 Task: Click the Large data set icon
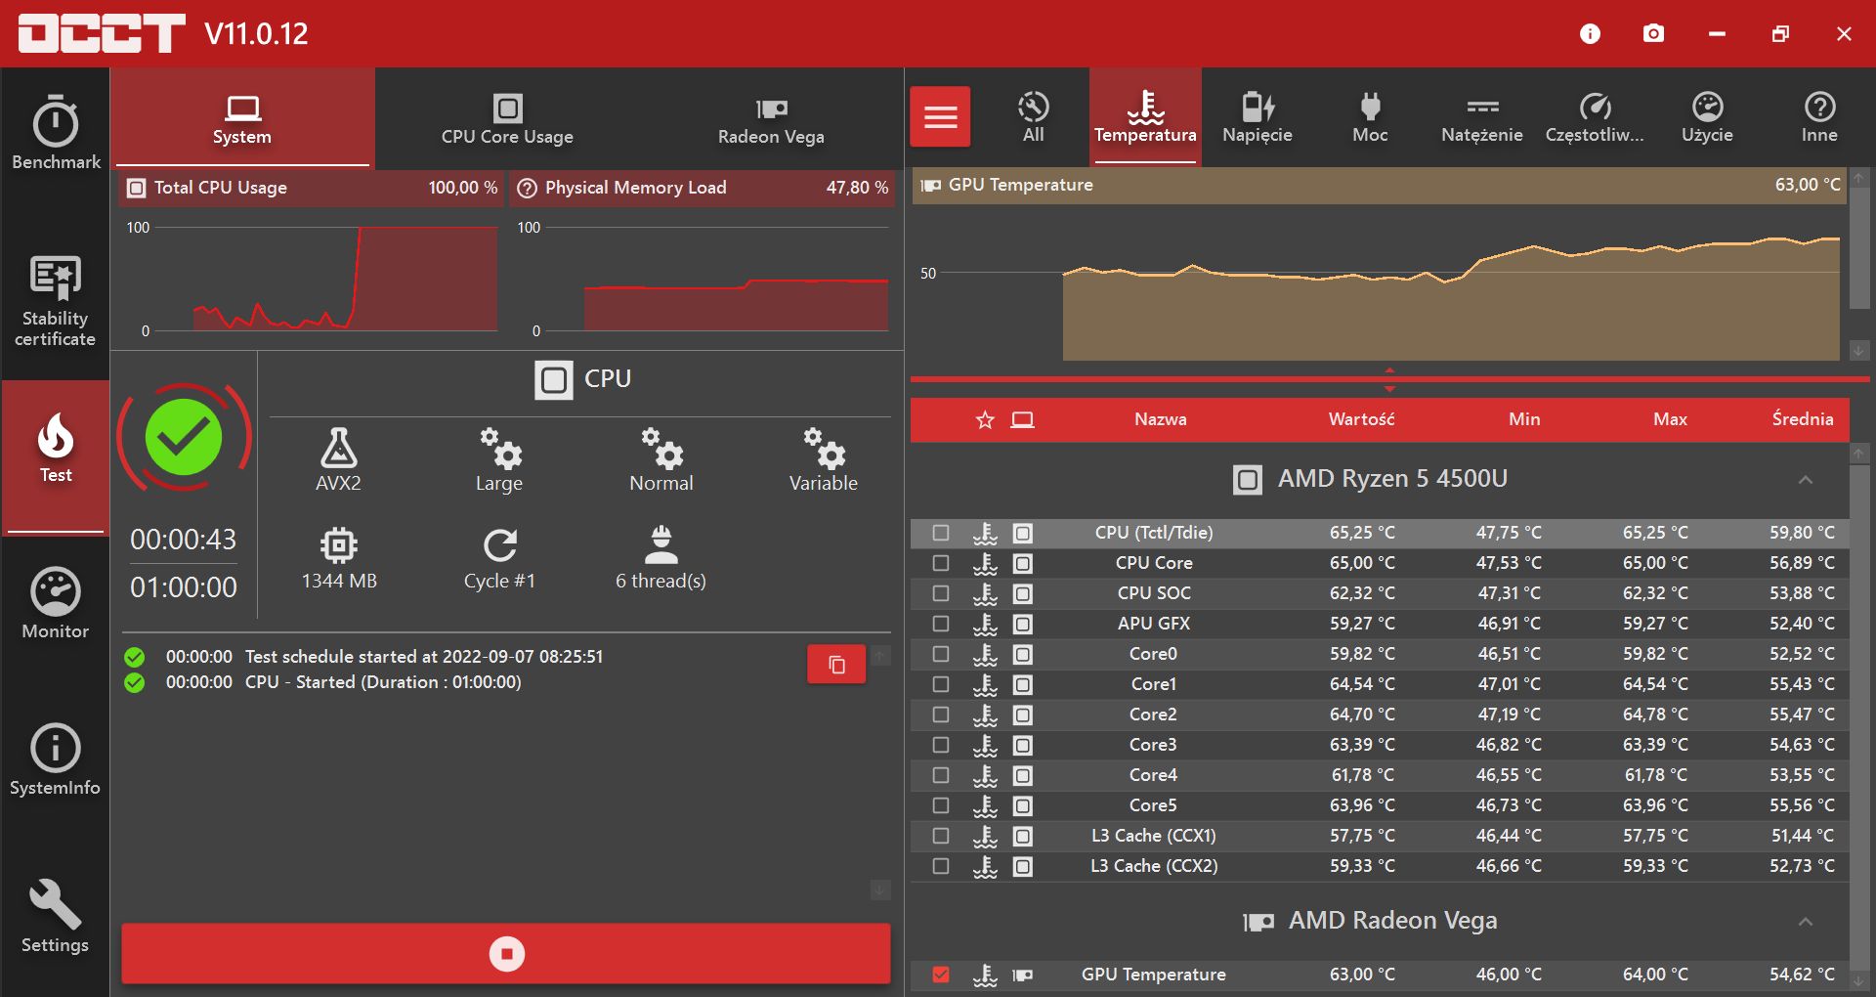(x=500, y=448)
